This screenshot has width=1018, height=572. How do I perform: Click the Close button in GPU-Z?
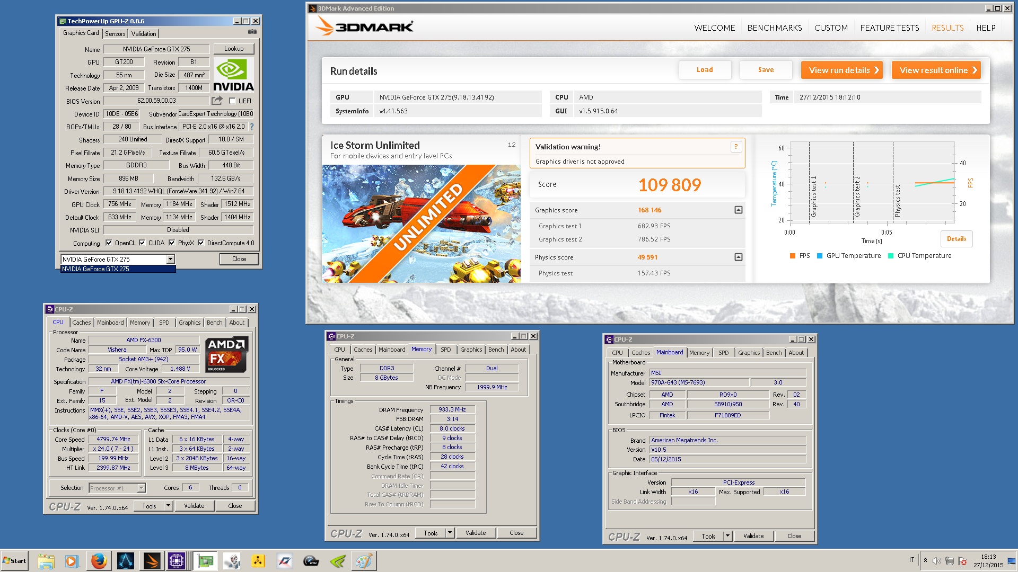click(239, 259)
